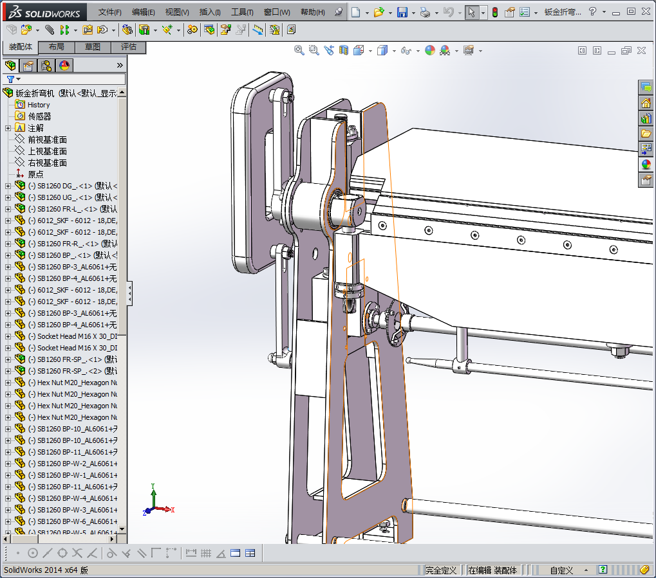This screenshot has height=578, width=656.
Task: Switch to the 草图 (Sketch) tab
Action: (x=92, y=47)
